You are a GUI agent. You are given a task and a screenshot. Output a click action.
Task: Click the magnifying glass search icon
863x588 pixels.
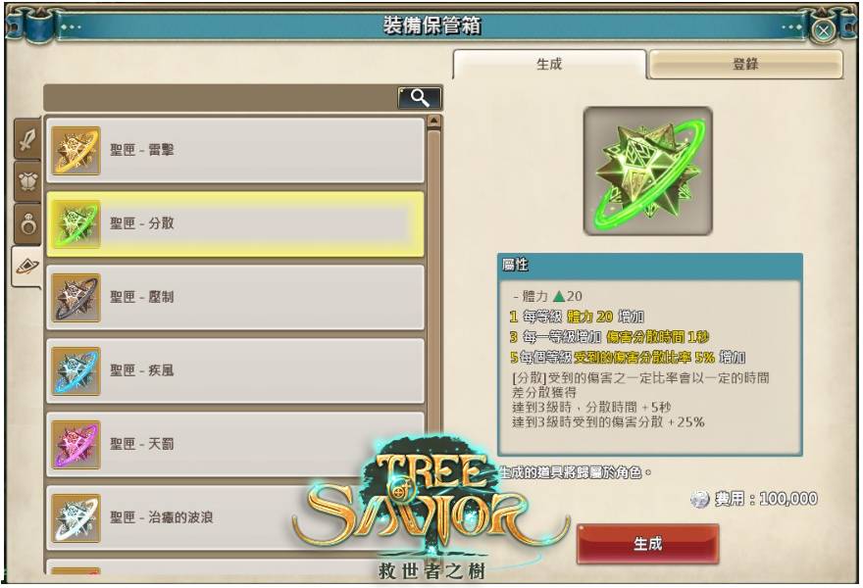[420, 98]
